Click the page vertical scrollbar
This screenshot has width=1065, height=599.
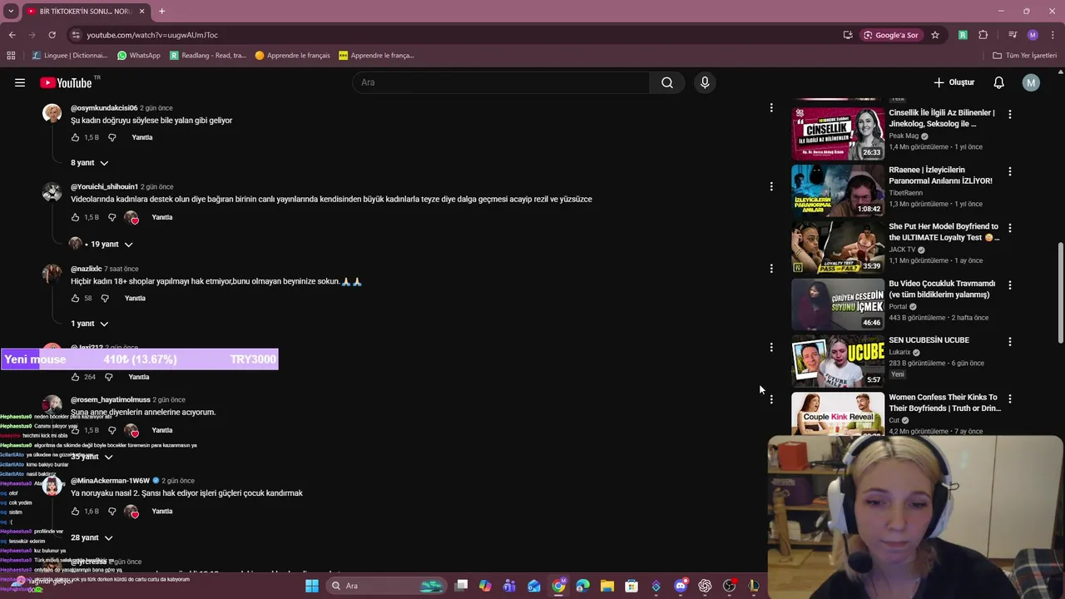click(1060, 293)
